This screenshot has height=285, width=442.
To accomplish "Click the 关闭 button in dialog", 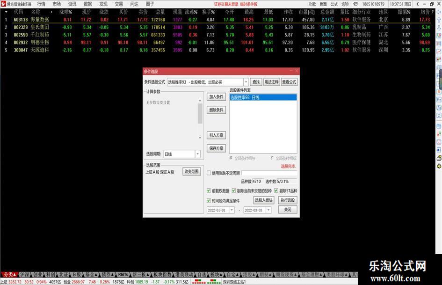I will click(288, 209).
